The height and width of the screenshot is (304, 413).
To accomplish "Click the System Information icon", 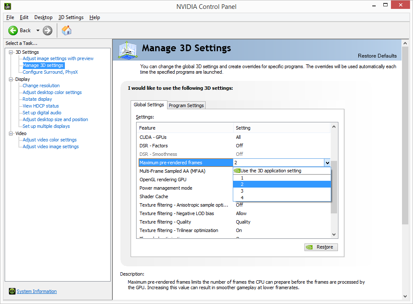I will 12,291.
